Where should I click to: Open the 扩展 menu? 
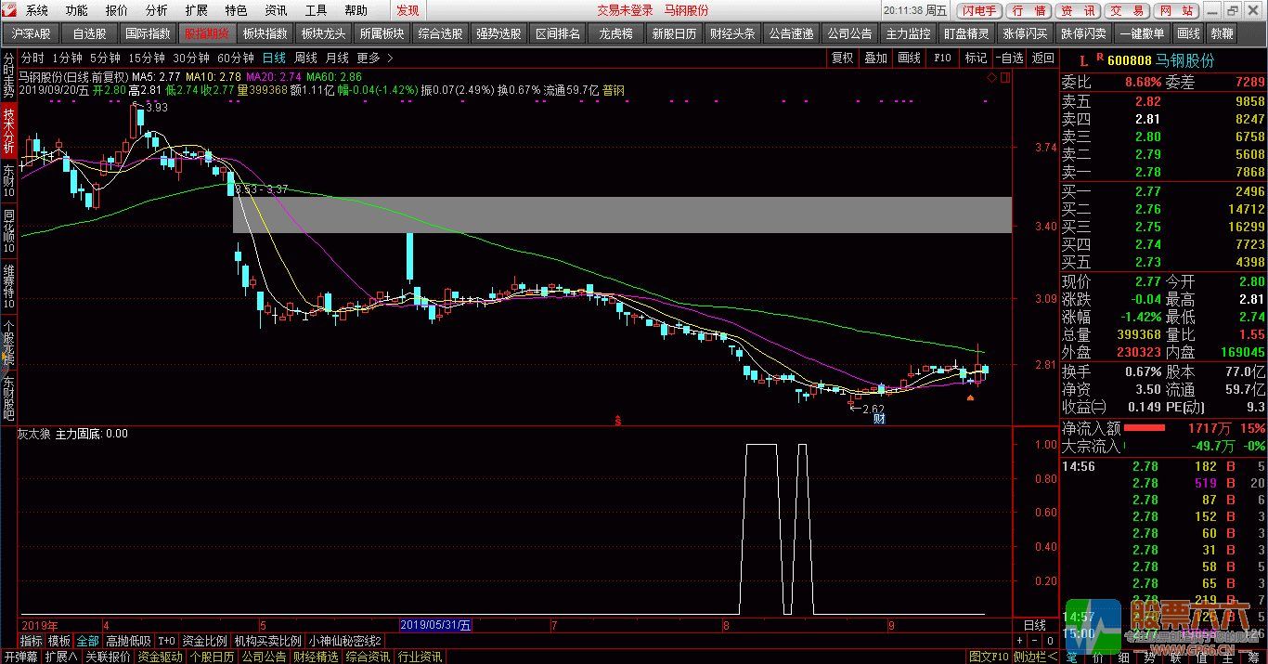[x=197, y=10]
